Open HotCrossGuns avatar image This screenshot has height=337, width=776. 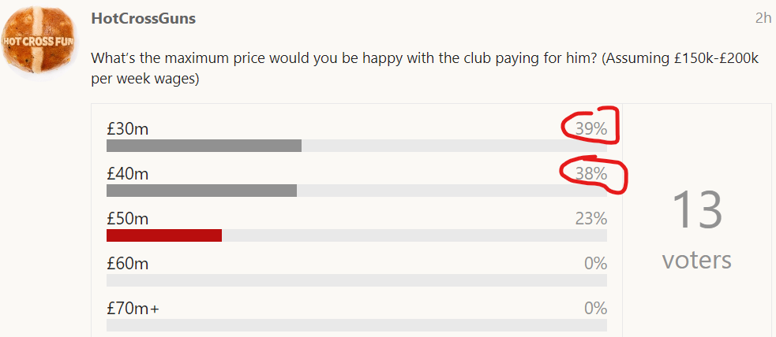pos(39,43)
